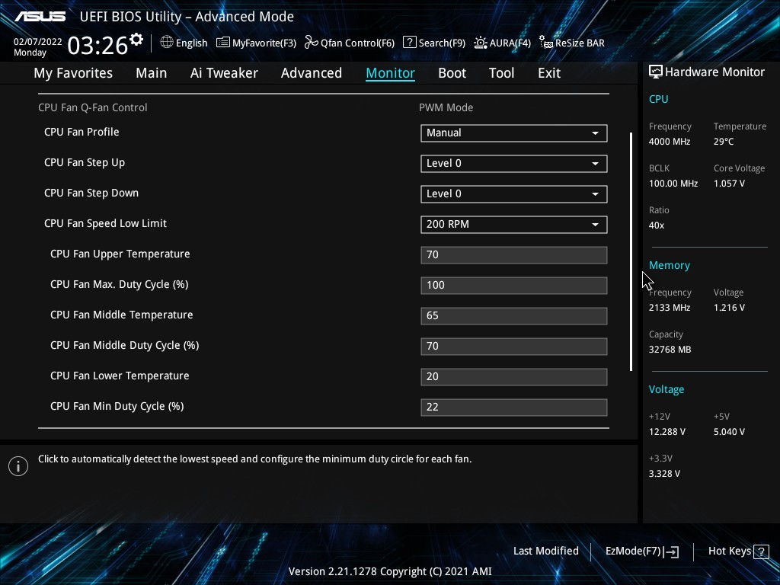Switch to the Boot tab

point(452,73)
